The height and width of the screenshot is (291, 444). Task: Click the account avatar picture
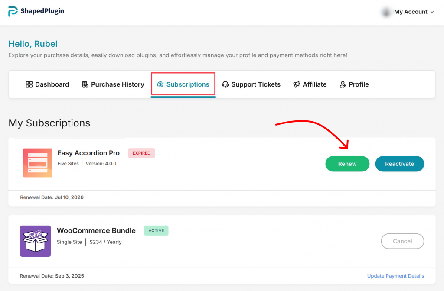pyautogui.click(x=385, y=12)
